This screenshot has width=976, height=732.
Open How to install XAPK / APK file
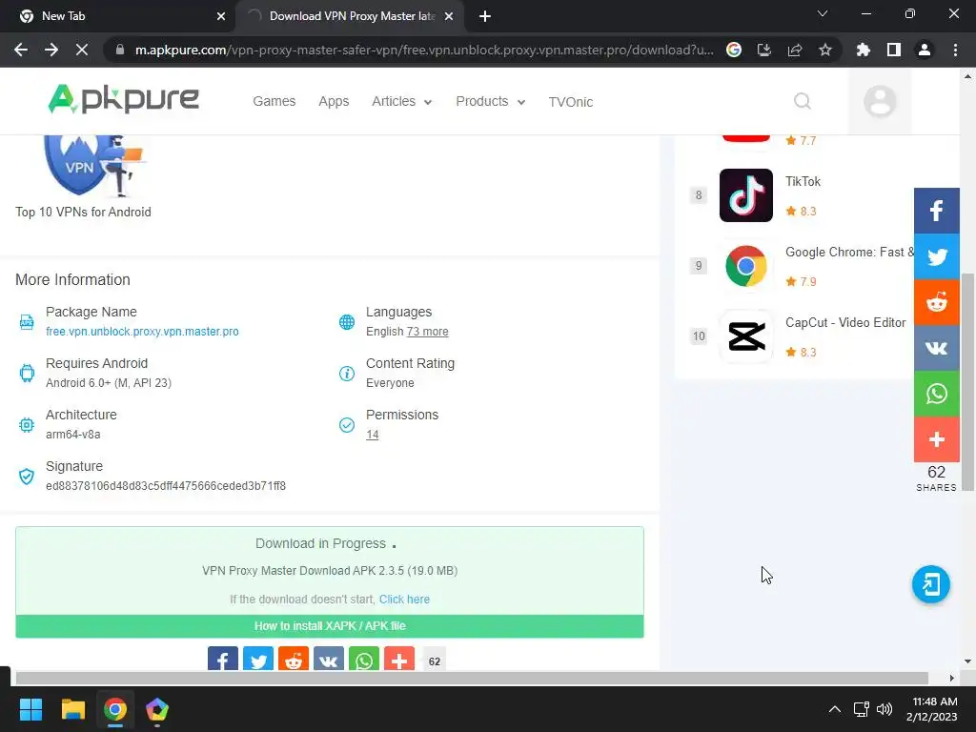tap(330, 626)
